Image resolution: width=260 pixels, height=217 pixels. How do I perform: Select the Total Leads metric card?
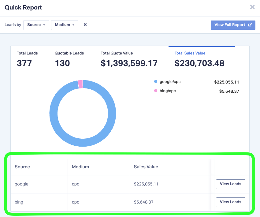(x=27, y=58)
